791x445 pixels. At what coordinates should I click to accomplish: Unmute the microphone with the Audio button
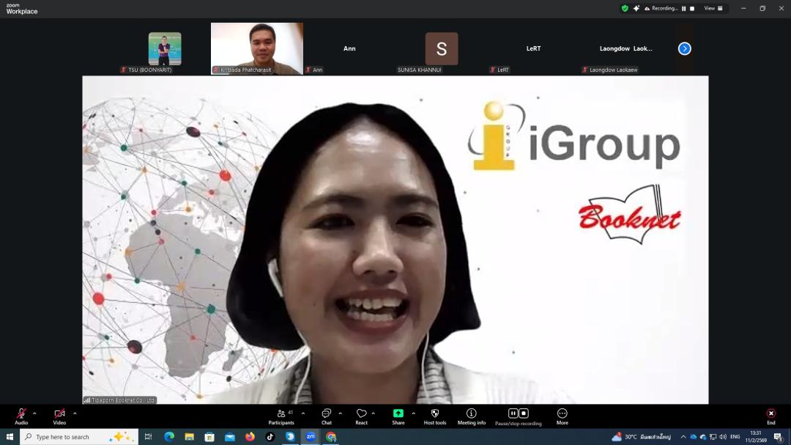click(21, 415)
